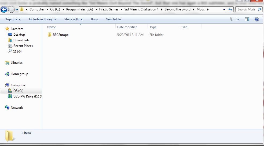Image resolution: width=264 pixels, height=146 pixels.
Task: Jump to OS (C:) breadcrumb segment
Action: coord(55,9)
